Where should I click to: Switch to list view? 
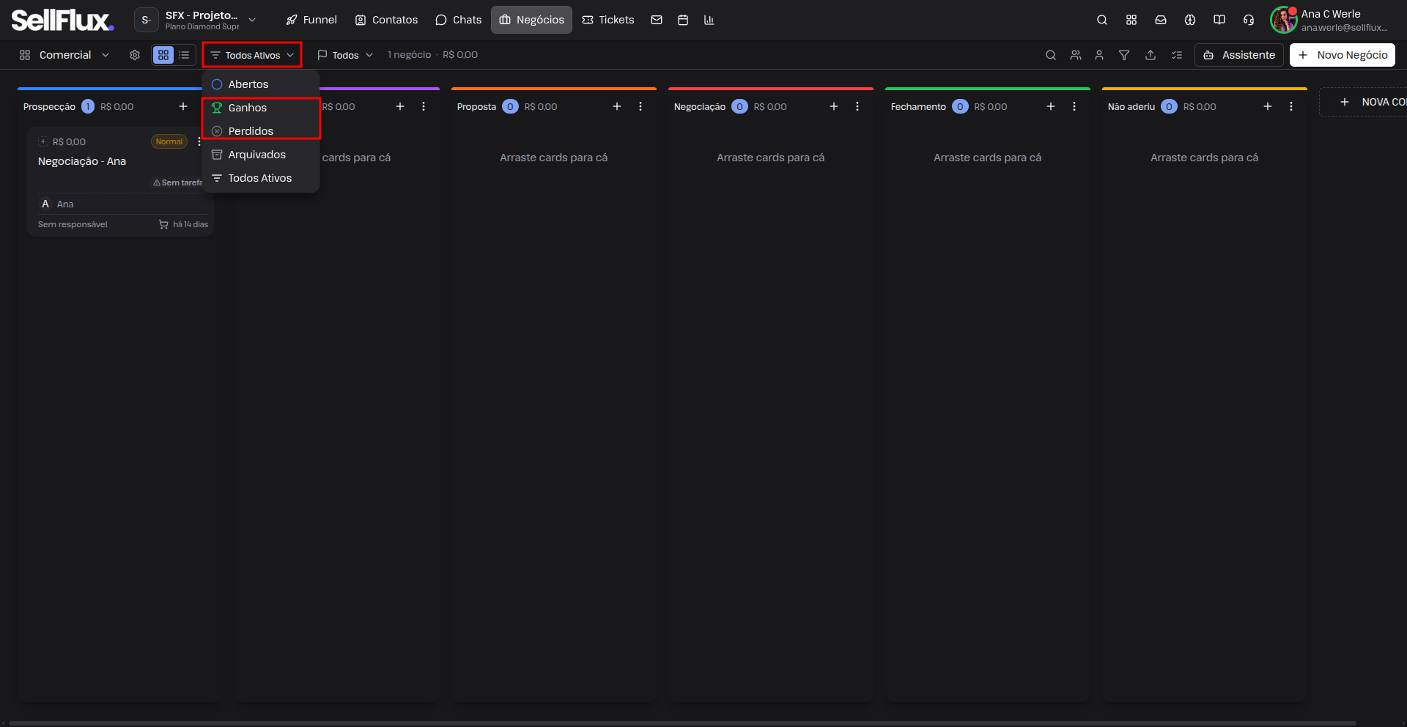tap(184, 55)
